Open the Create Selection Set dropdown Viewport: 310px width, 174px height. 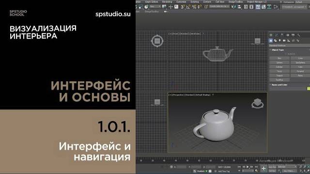click(219, 6)
